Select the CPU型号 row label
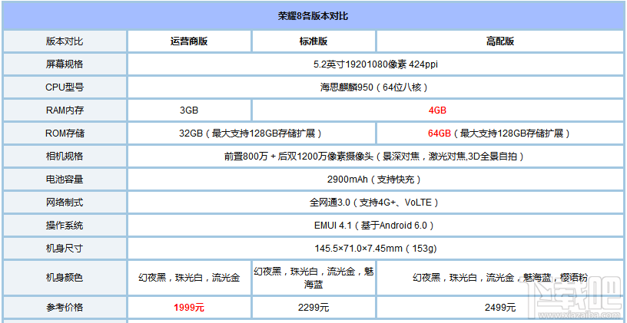The image size is (627, 323). 65,87
